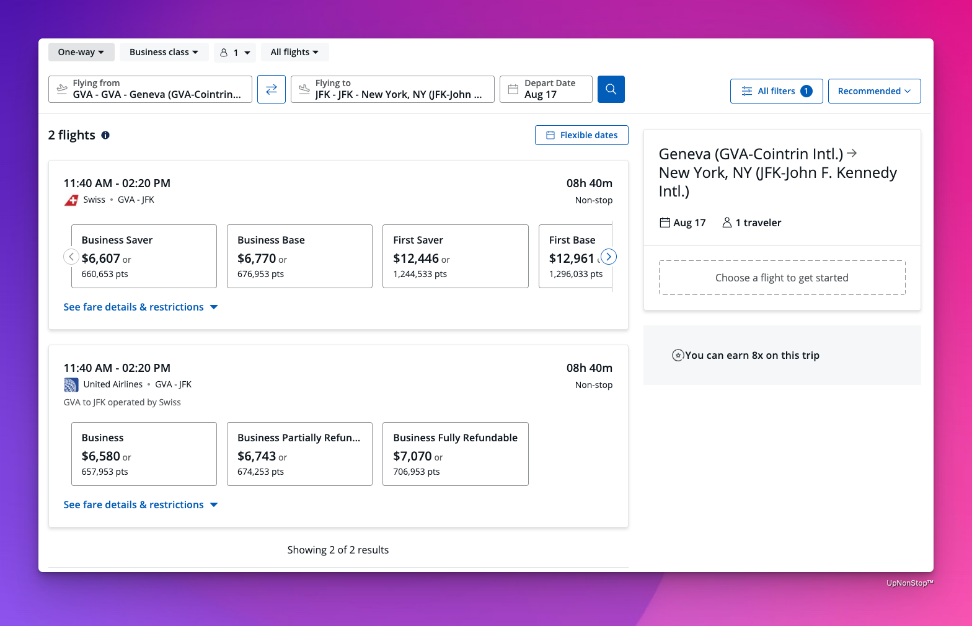Screen dimensions: 972x626
Task: Click the blue search magnifier button
Action: pyautogui.click(x=611, y=89)
